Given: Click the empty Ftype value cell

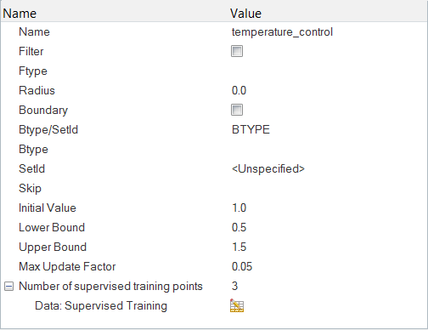Looking at the screenshot, I should [329, 71].
